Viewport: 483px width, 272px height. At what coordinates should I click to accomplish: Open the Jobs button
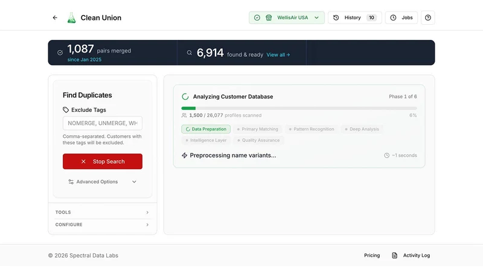coord(401,18)
